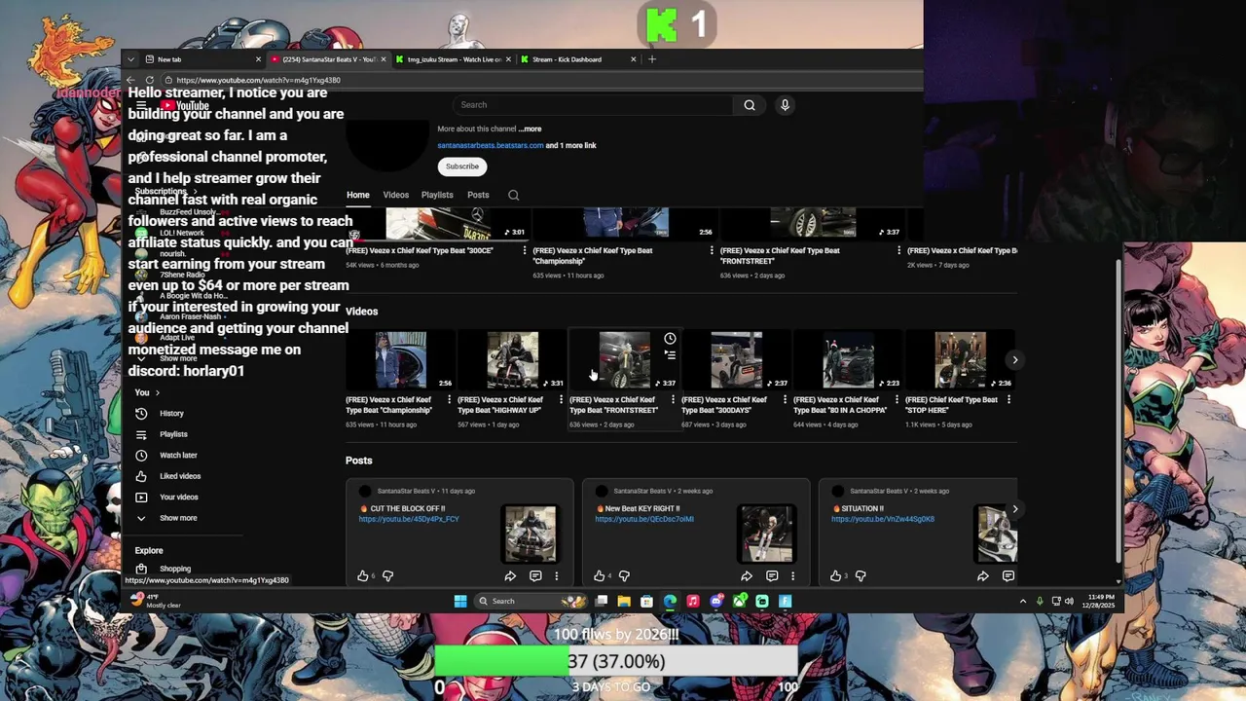Like the New Beat KEY RIGHT post
The image size is (1246, 701).
coord(600,576)
